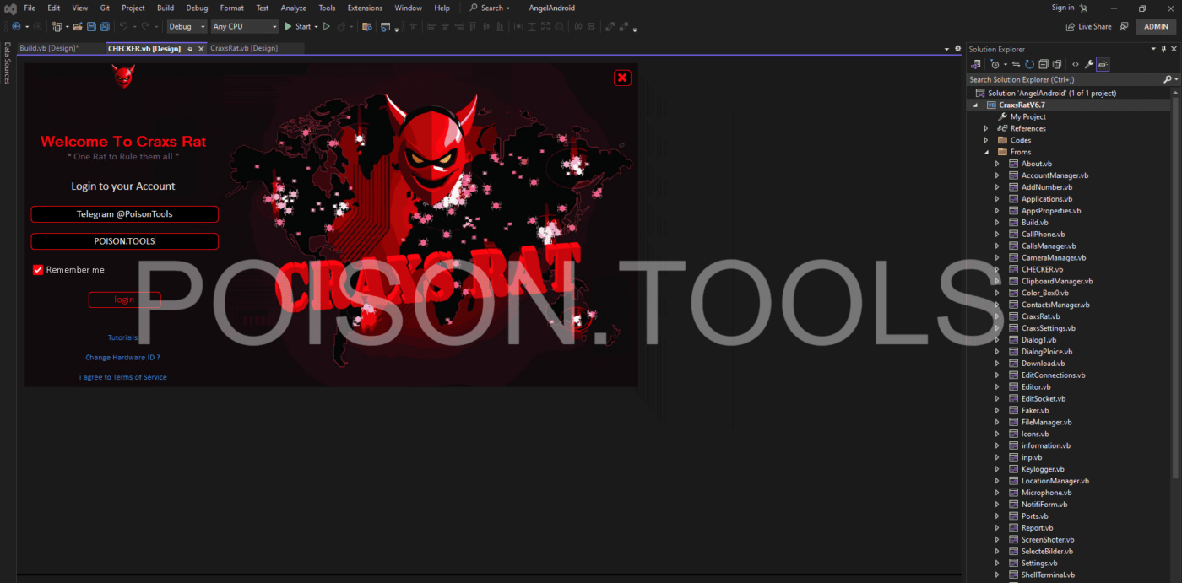Screen dimensions: 1182x583
Task: Open the Format menu
Action: 231,8
